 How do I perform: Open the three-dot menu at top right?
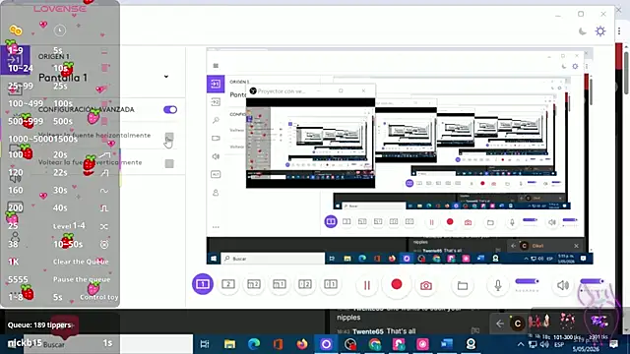[619, 31]
